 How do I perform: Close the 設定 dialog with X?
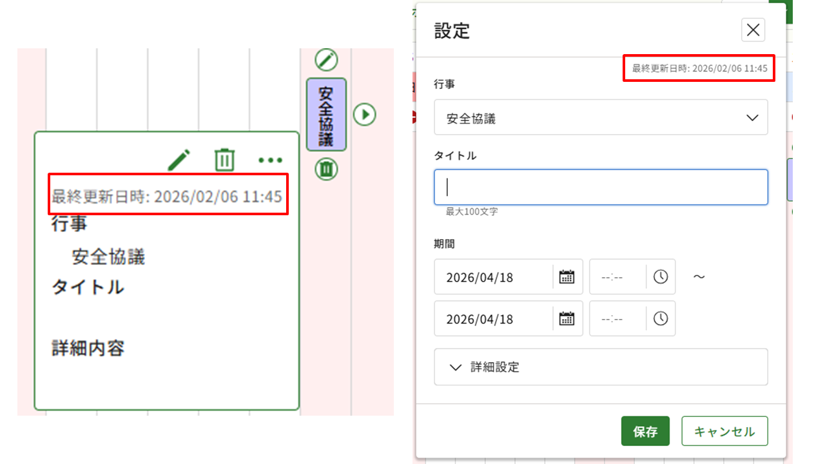pyautogui.click(x=753, y=30)
